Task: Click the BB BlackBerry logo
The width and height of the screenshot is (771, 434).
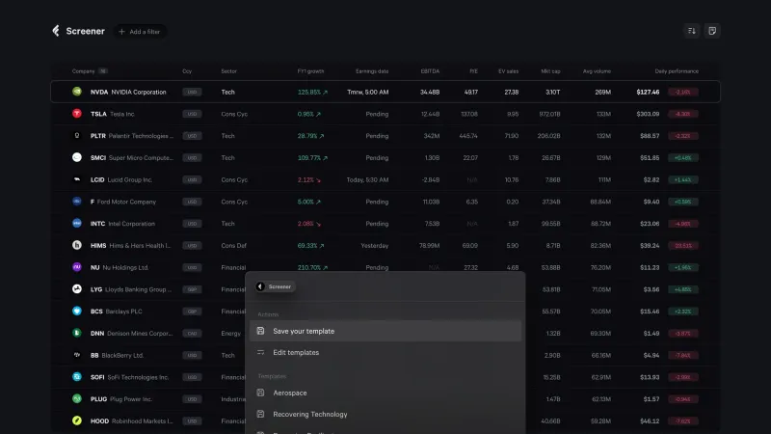Action: tap(77, 355)
